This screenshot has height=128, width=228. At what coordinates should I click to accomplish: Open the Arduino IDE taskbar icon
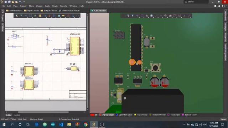53,124
